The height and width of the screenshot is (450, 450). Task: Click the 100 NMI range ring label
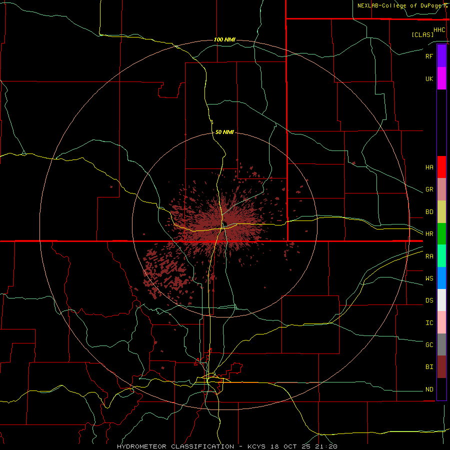click(224, 39)
